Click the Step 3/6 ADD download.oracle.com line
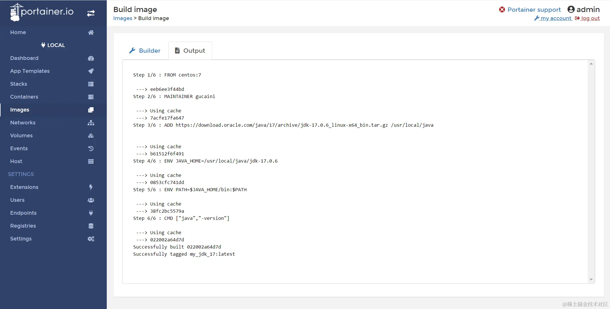 click(x=283, y=125)
